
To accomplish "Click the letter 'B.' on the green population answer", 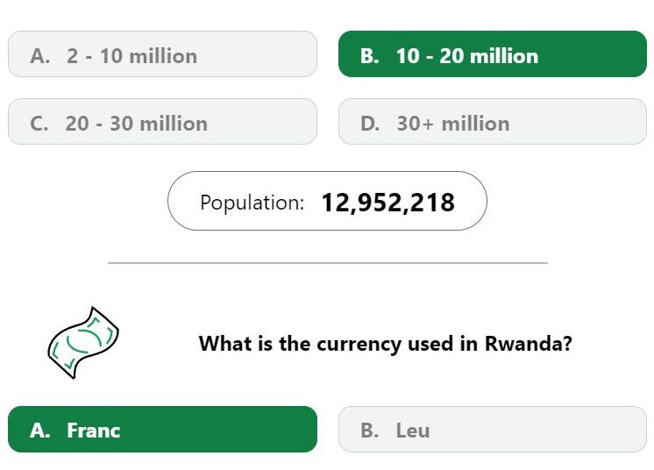I will (x=370, y=56).
